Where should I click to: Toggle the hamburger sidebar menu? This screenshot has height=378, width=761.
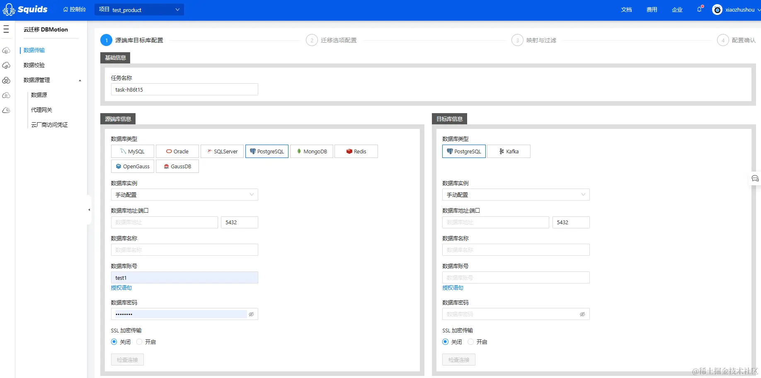pos(6,29)
